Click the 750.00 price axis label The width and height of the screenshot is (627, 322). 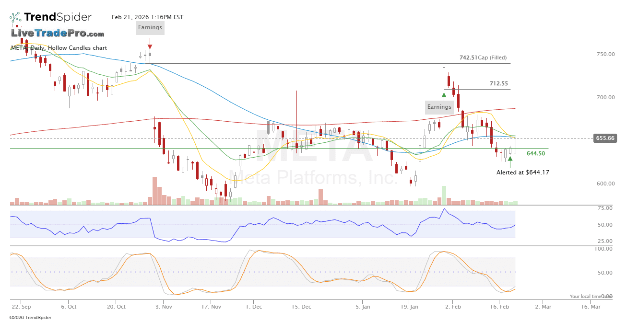point(605,55)
